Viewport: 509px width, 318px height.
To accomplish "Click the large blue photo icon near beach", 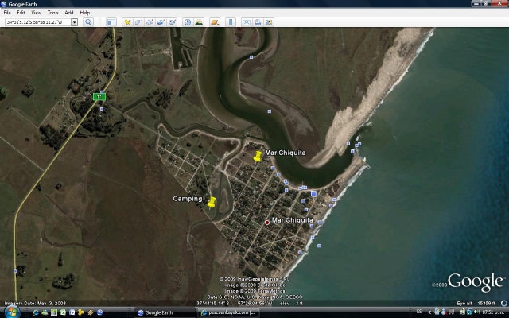I will (313, 194).
